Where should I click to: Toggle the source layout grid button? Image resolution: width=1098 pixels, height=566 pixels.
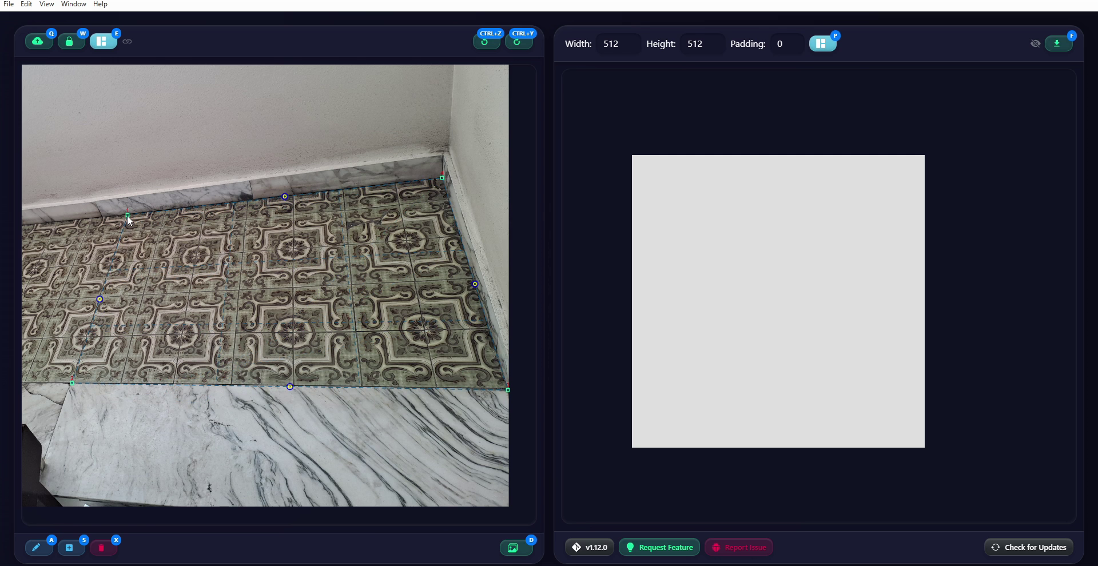103,41
